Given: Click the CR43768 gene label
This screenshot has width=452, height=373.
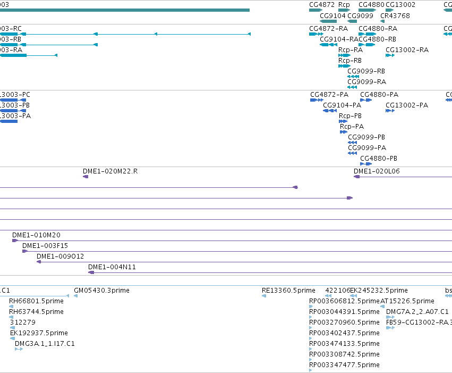Looking at the screenshot, I should click(x=395, y=15).
